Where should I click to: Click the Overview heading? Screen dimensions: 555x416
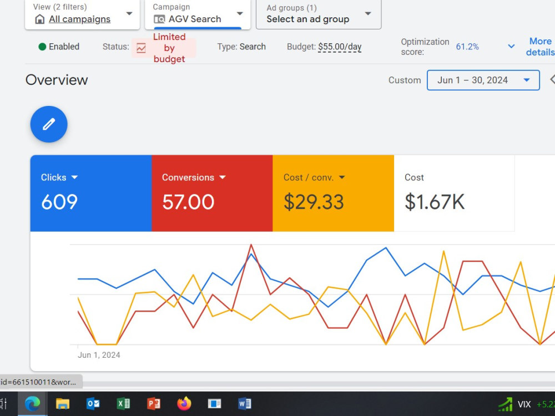click(57, 80)
